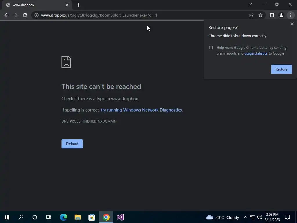Share this page icon in address bar
Image resolution: width=297 pixels, height=223 pixels.
[251, 15]
